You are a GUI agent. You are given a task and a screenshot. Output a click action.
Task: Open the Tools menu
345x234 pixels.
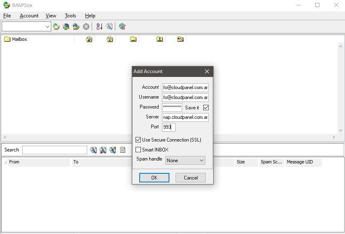tap(70, 16)
